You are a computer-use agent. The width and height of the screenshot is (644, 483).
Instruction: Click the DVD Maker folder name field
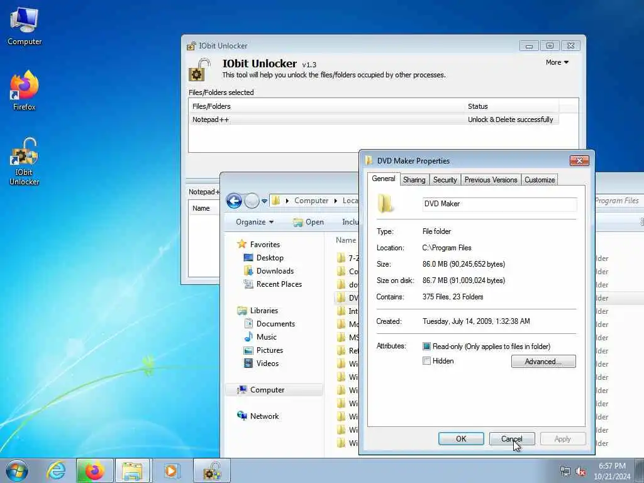(x=499, y=204)
